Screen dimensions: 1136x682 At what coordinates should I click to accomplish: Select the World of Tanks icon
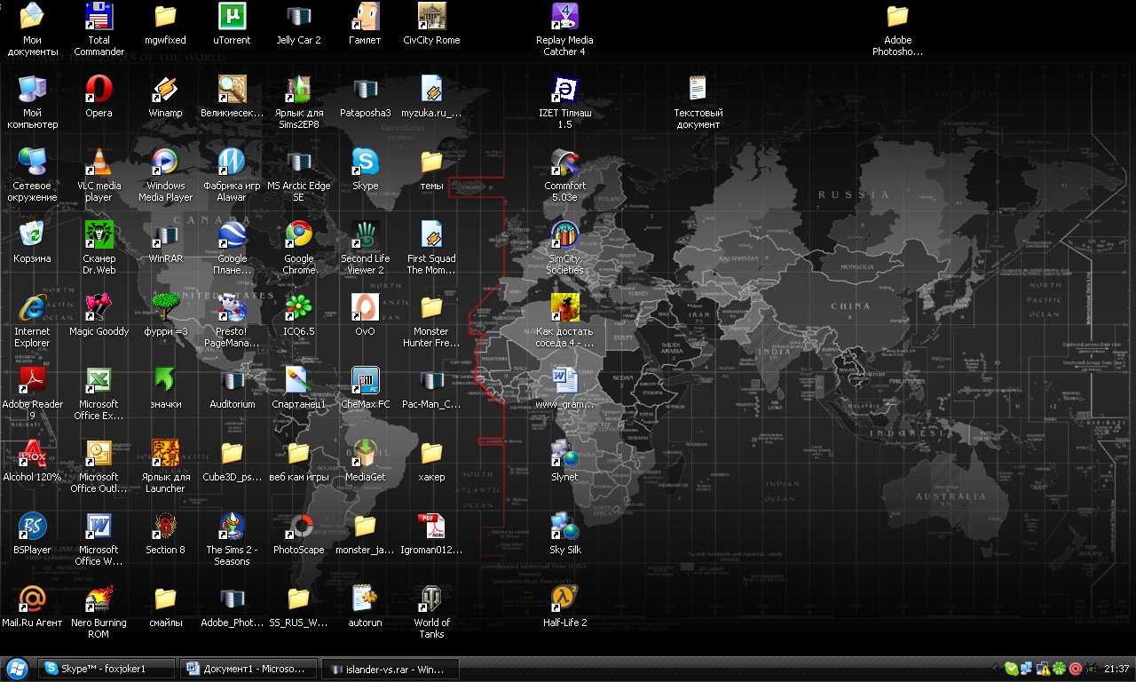pos(431,599)
